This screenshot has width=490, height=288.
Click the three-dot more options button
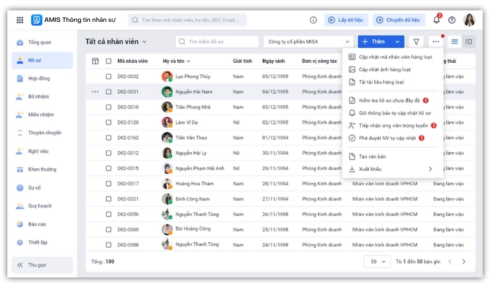(436, 42)
